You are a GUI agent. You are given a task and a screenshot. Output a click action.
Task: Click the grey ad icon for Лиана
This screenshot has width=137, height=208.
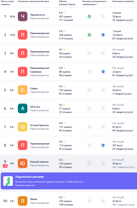tap(89, 201)
